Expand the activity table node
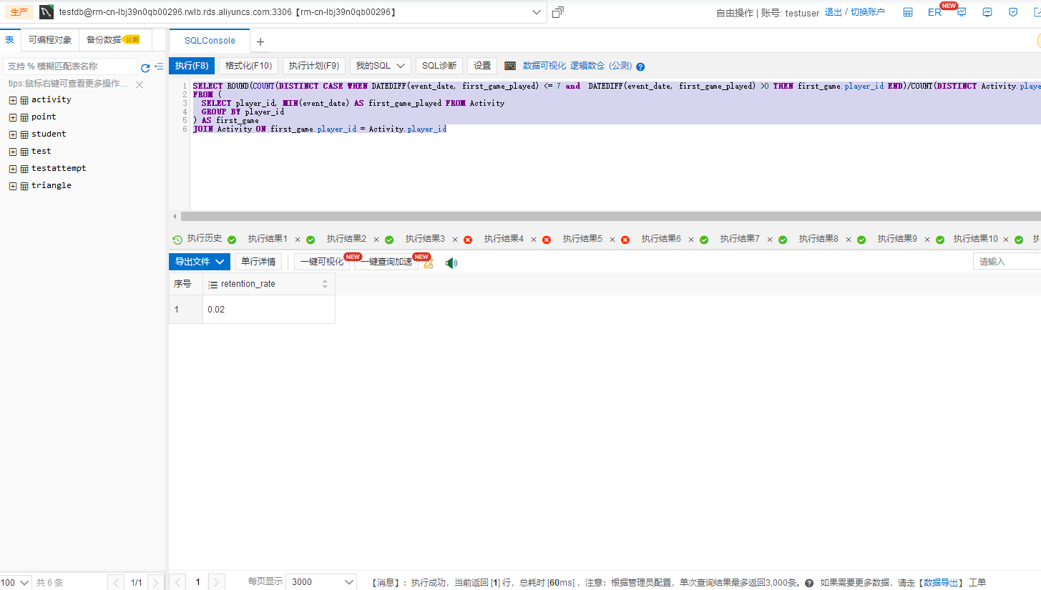The height and width of the screenshot is (590, 1041). pos(12,100)
